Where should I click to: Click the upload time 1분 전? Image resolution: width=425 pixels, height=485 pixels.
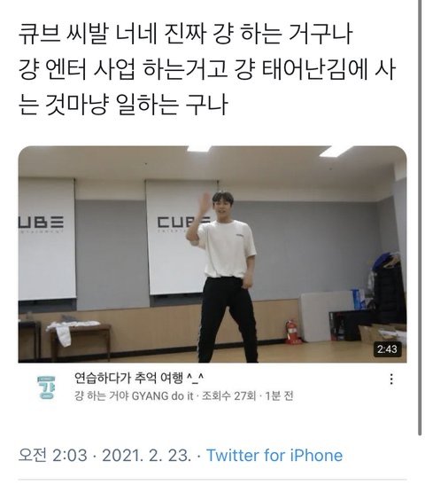279,395
